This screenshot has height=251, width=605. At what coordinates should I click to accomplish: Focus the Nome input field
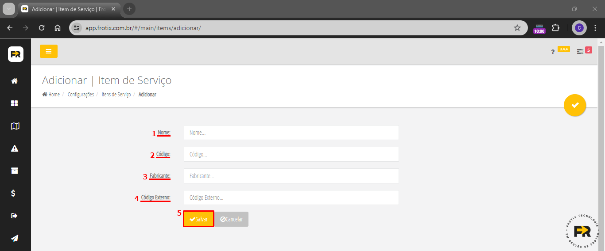tap(291, 133)
